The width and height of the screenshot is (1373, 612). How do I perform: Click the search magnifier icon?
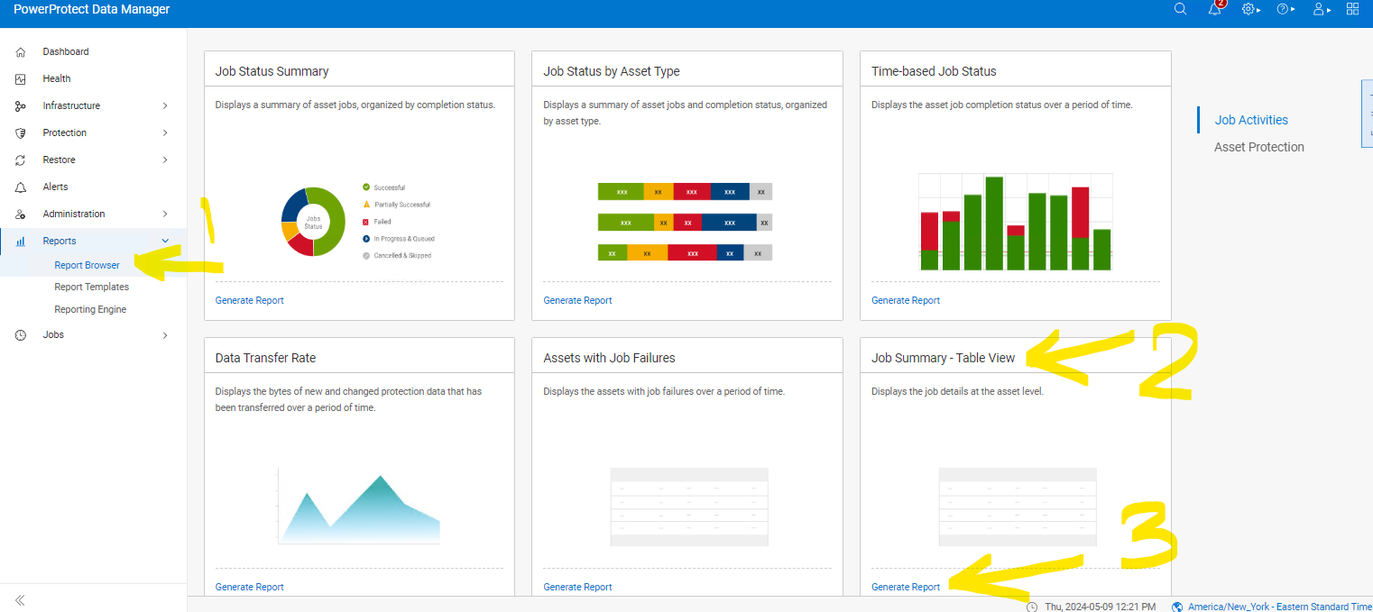coord(1180,9)
